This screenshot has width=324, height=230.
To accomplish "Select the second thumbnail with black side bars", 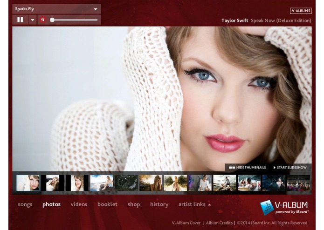I will [x=53, y=183].
